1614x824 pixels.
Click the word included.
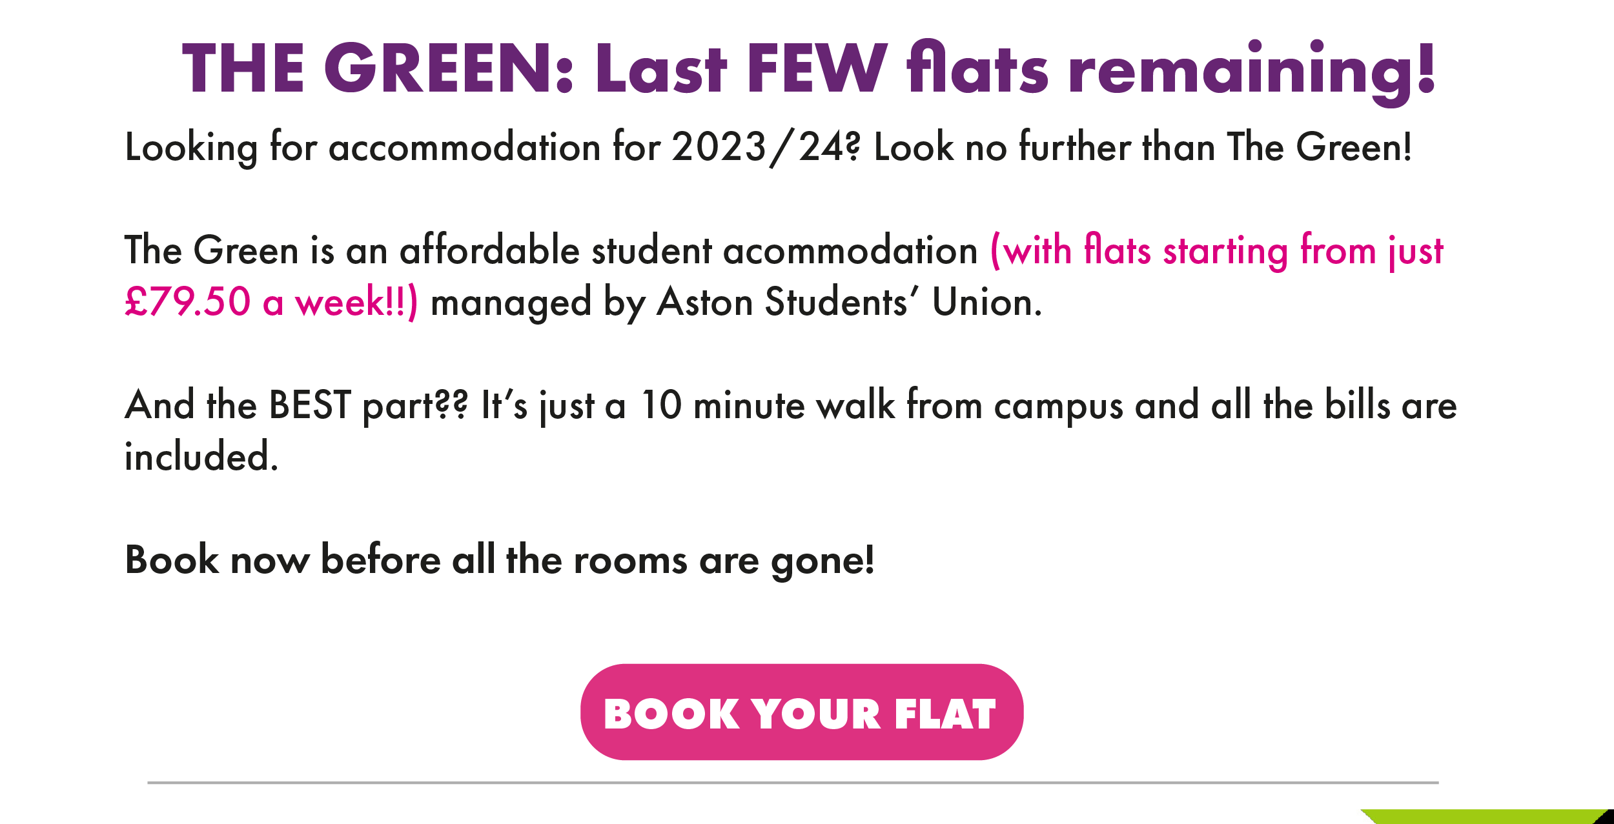pyautogui.click(x=201, y=456)
